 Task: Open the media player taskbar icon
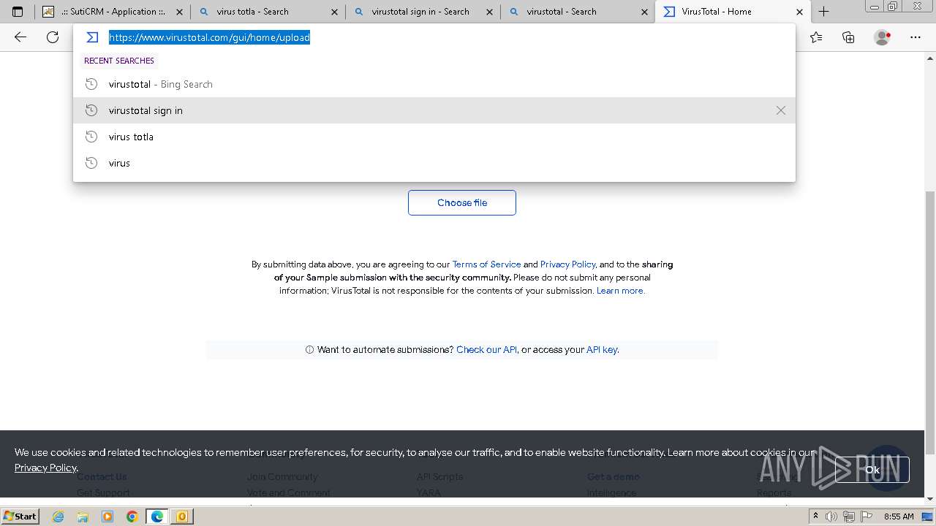pos(107,517)
